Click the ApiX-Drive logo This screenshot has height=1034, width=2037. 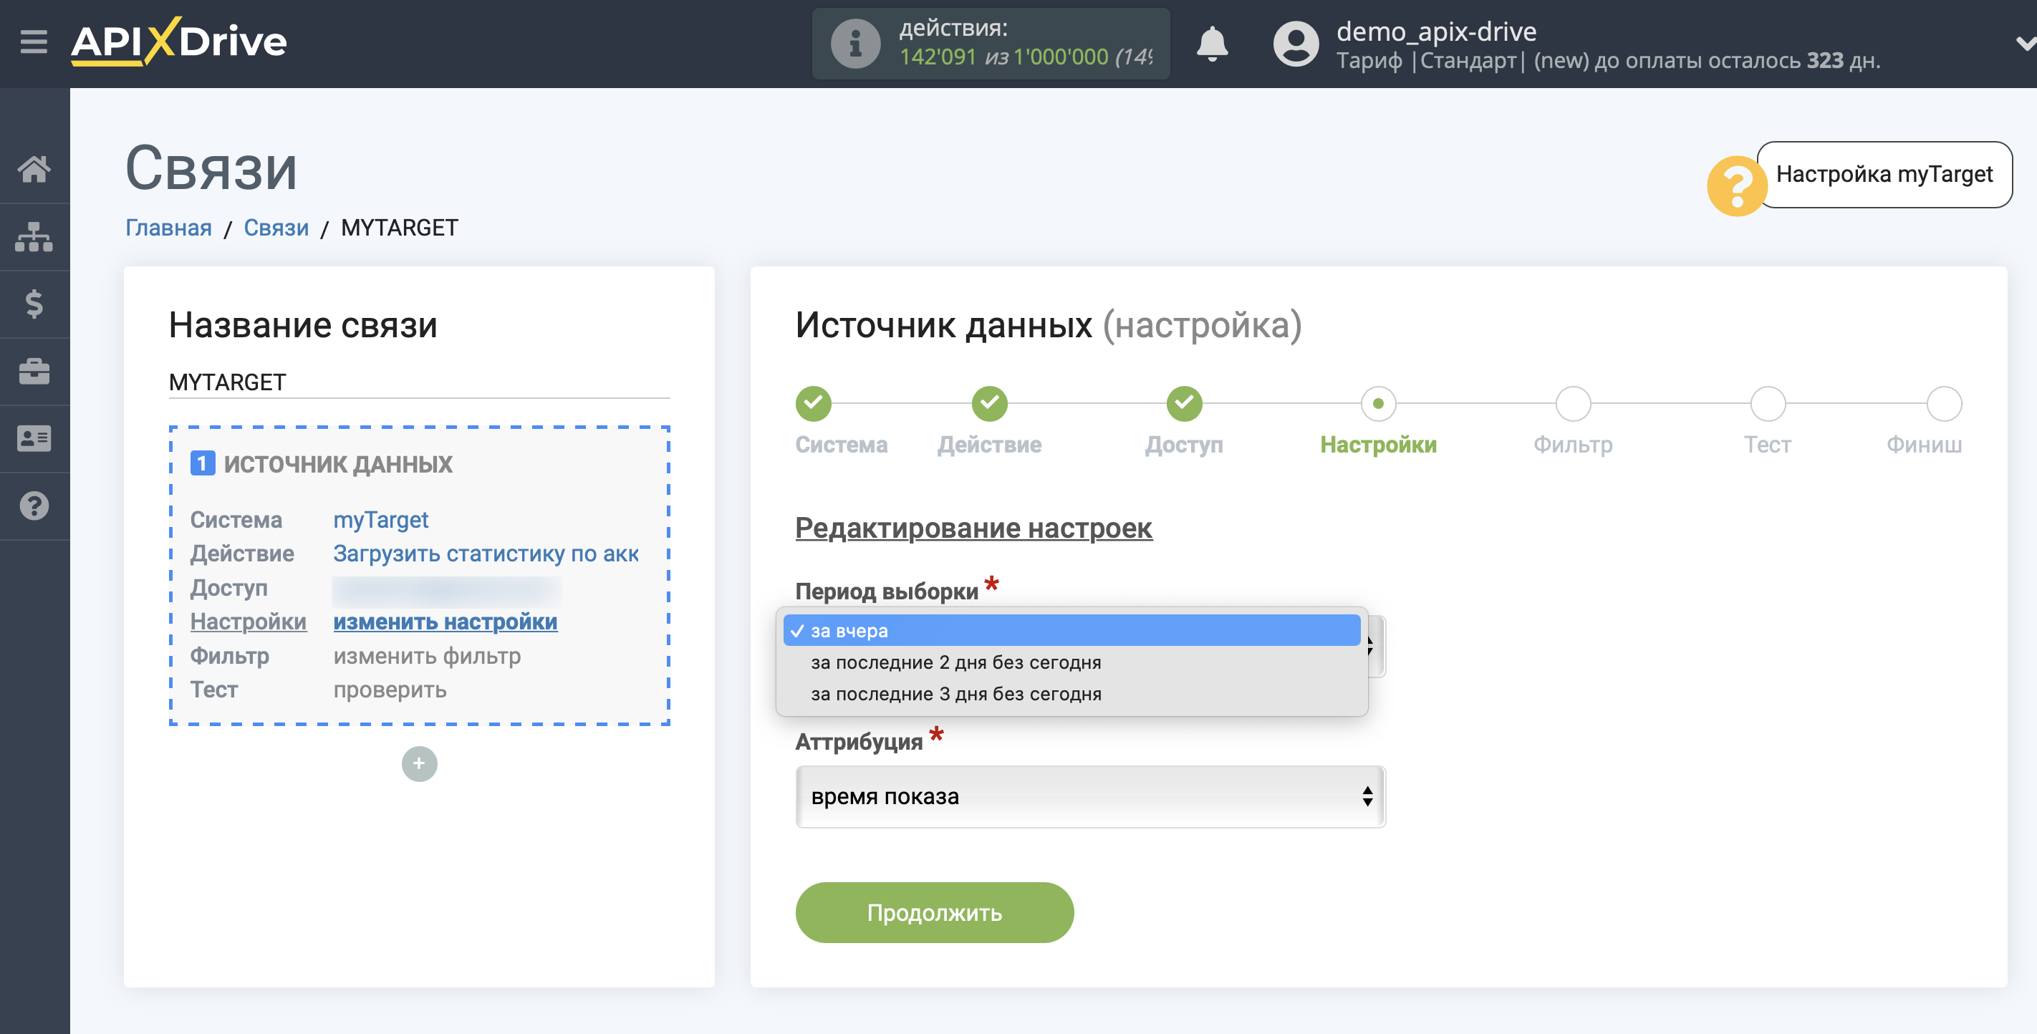(179, 41)
